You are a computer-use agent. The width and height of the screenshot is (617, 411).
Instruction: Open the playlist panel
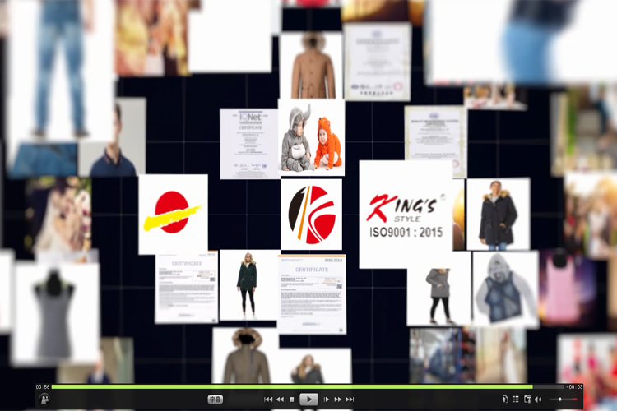(516, 399)
